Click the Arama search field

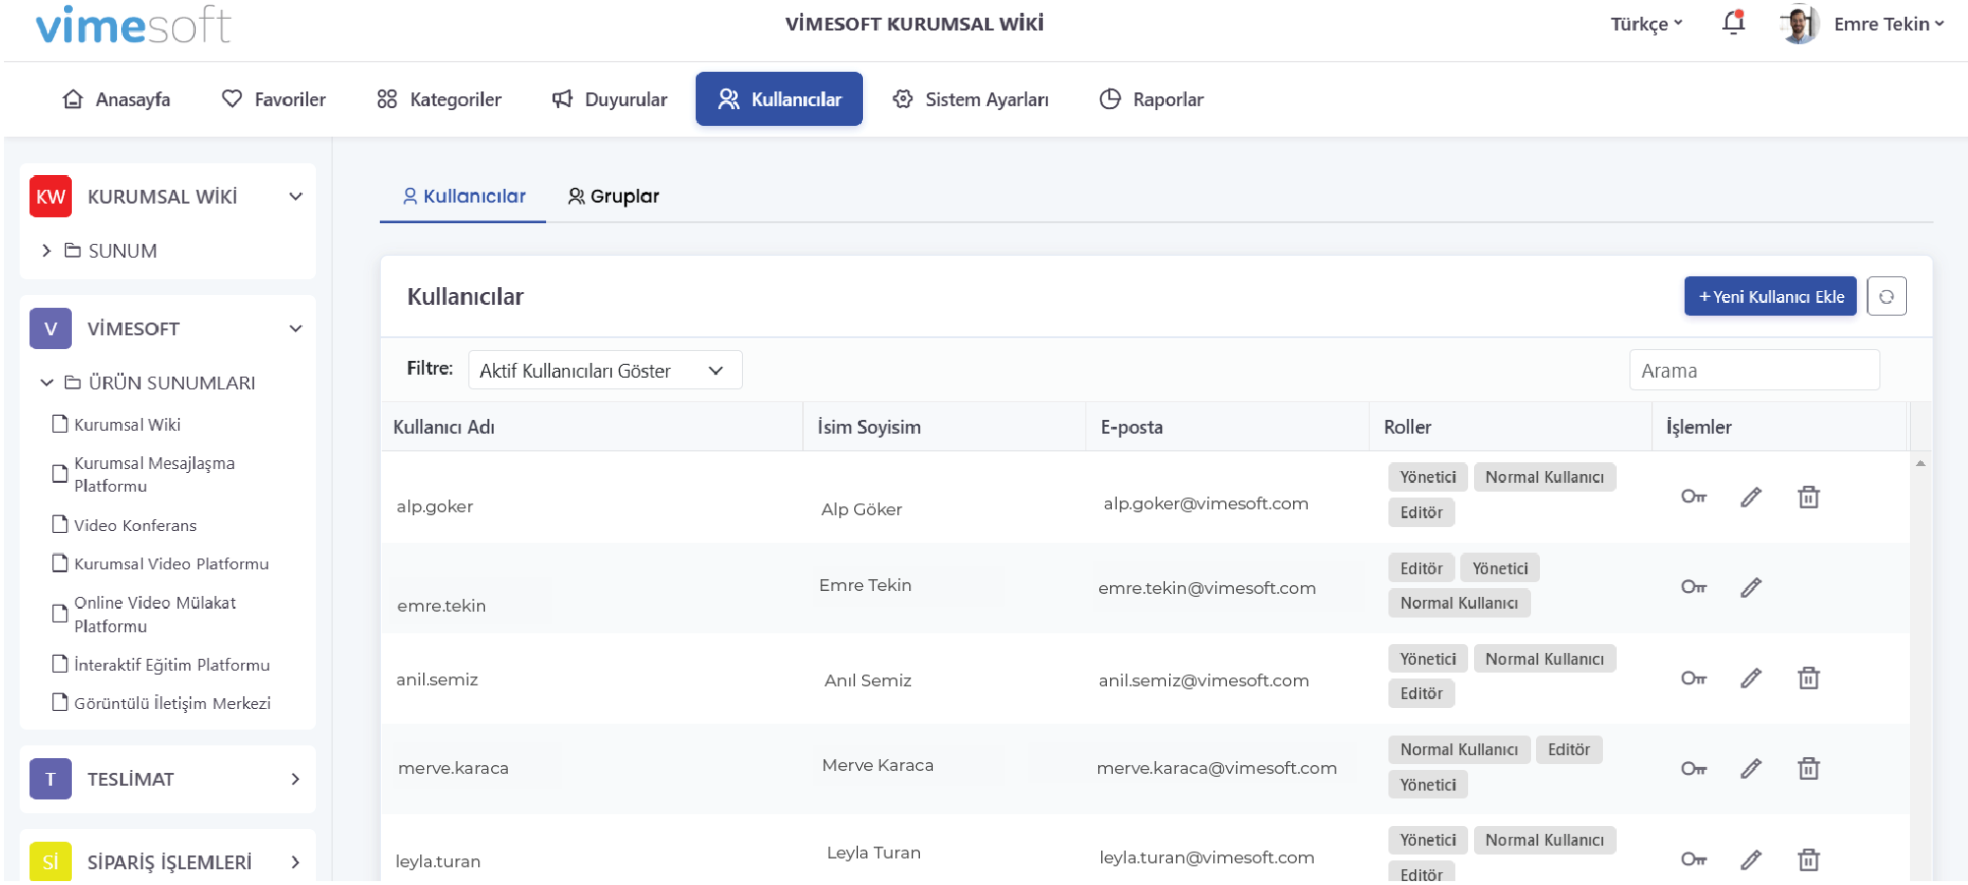click(1754, 370)
